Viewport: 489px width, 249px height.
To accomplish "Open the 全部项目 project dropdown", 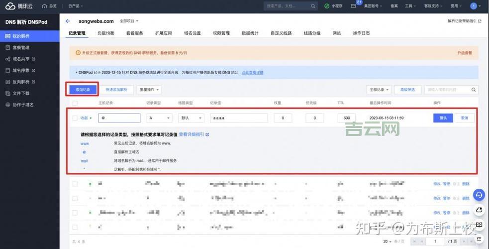I will pos(129,21).
